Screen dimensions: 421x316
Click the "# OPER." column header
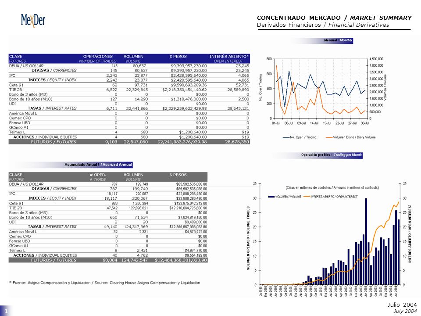pyautogui.click(x=98, y=175)
